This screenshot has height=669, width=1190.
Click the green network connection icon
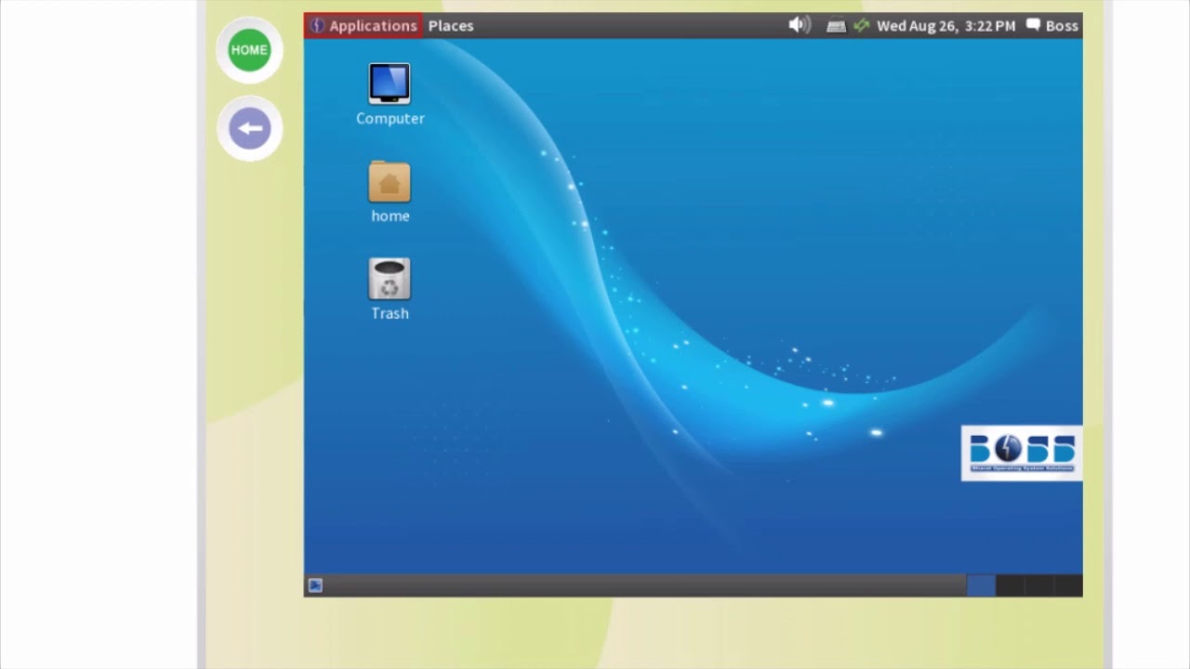(861, 26)
